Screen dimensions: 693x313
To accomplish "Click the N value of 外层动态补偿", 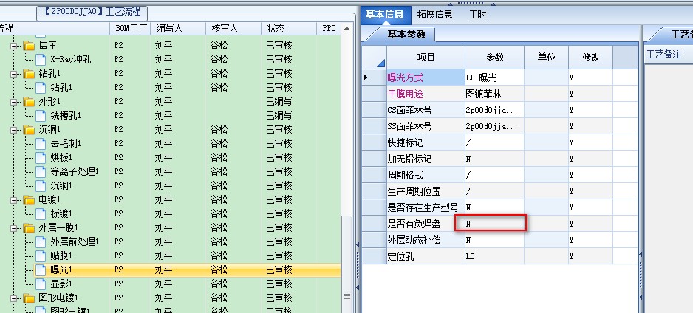I will (494, 240).
